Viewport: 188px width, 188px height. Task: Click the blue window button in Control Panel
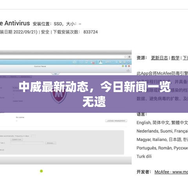pyautogui.click(x=126, y=66)
